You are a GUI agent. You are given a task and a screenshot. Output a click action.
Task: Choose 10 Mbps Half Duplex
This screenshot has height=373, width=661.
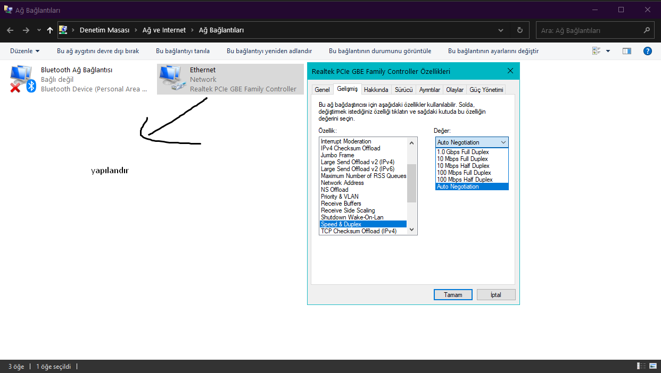coord(472,166)
